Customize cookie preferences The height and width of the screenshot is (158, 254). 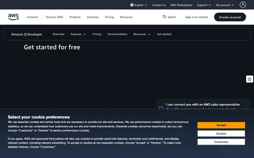pyautogui.click(x=221, y=142)
